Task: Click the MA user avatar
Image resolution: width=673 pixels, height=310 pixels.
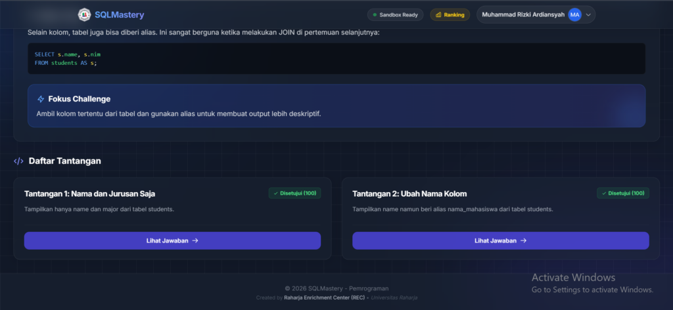Action: click(574, 14)
